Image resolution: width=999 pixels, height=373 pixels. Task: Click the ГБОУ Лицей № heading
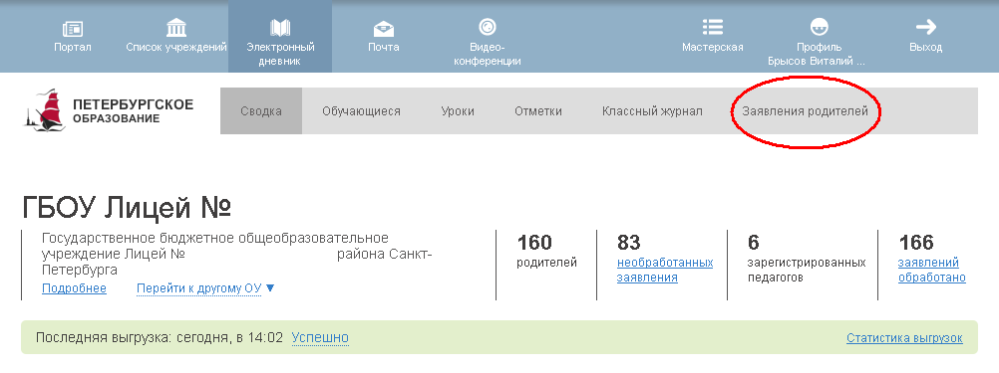[x=127, y=207]
